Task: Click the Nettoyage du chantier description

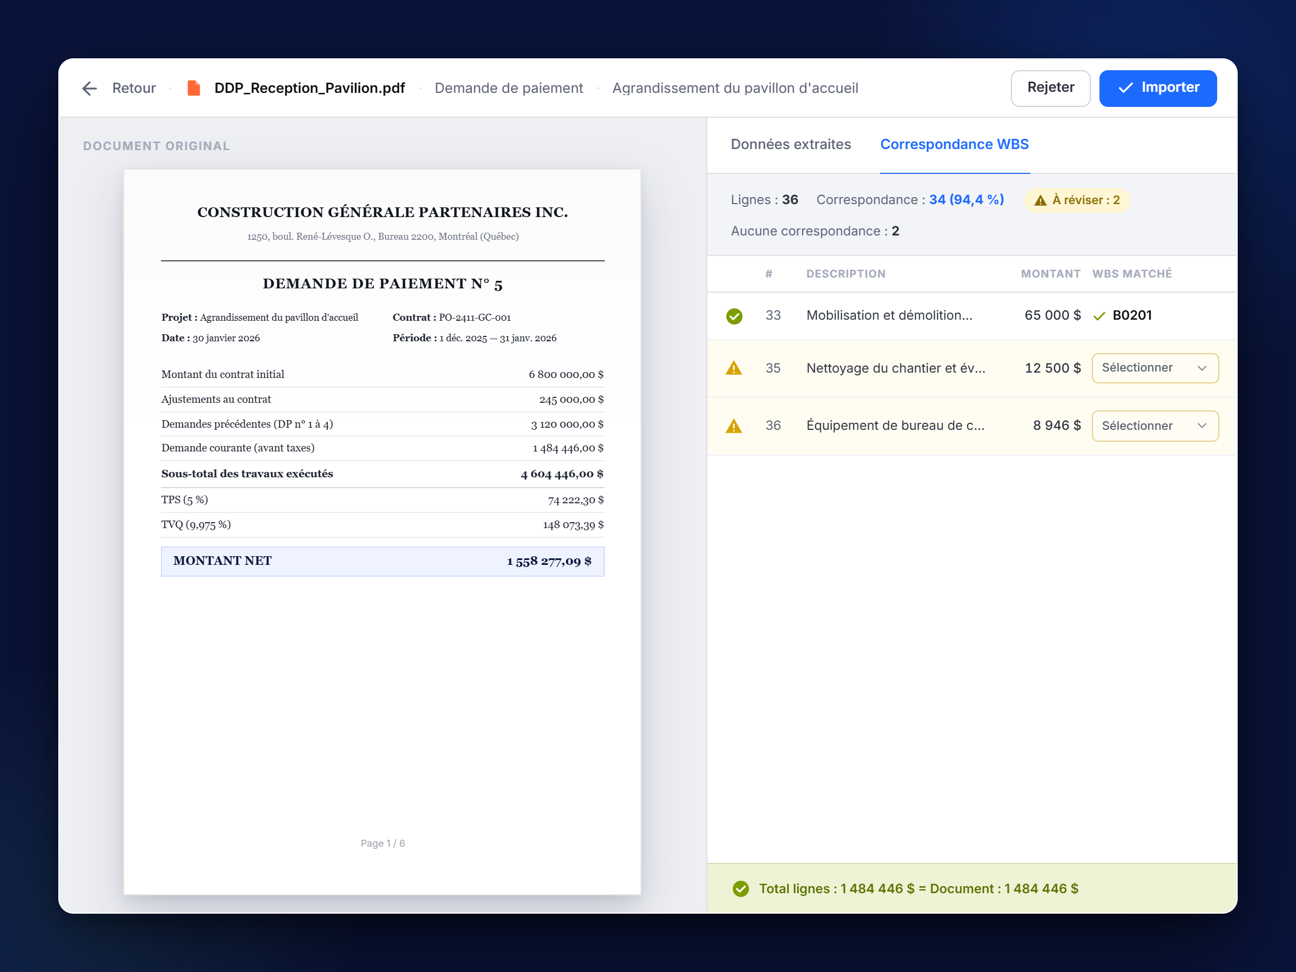Action: [x=896, y=368]
